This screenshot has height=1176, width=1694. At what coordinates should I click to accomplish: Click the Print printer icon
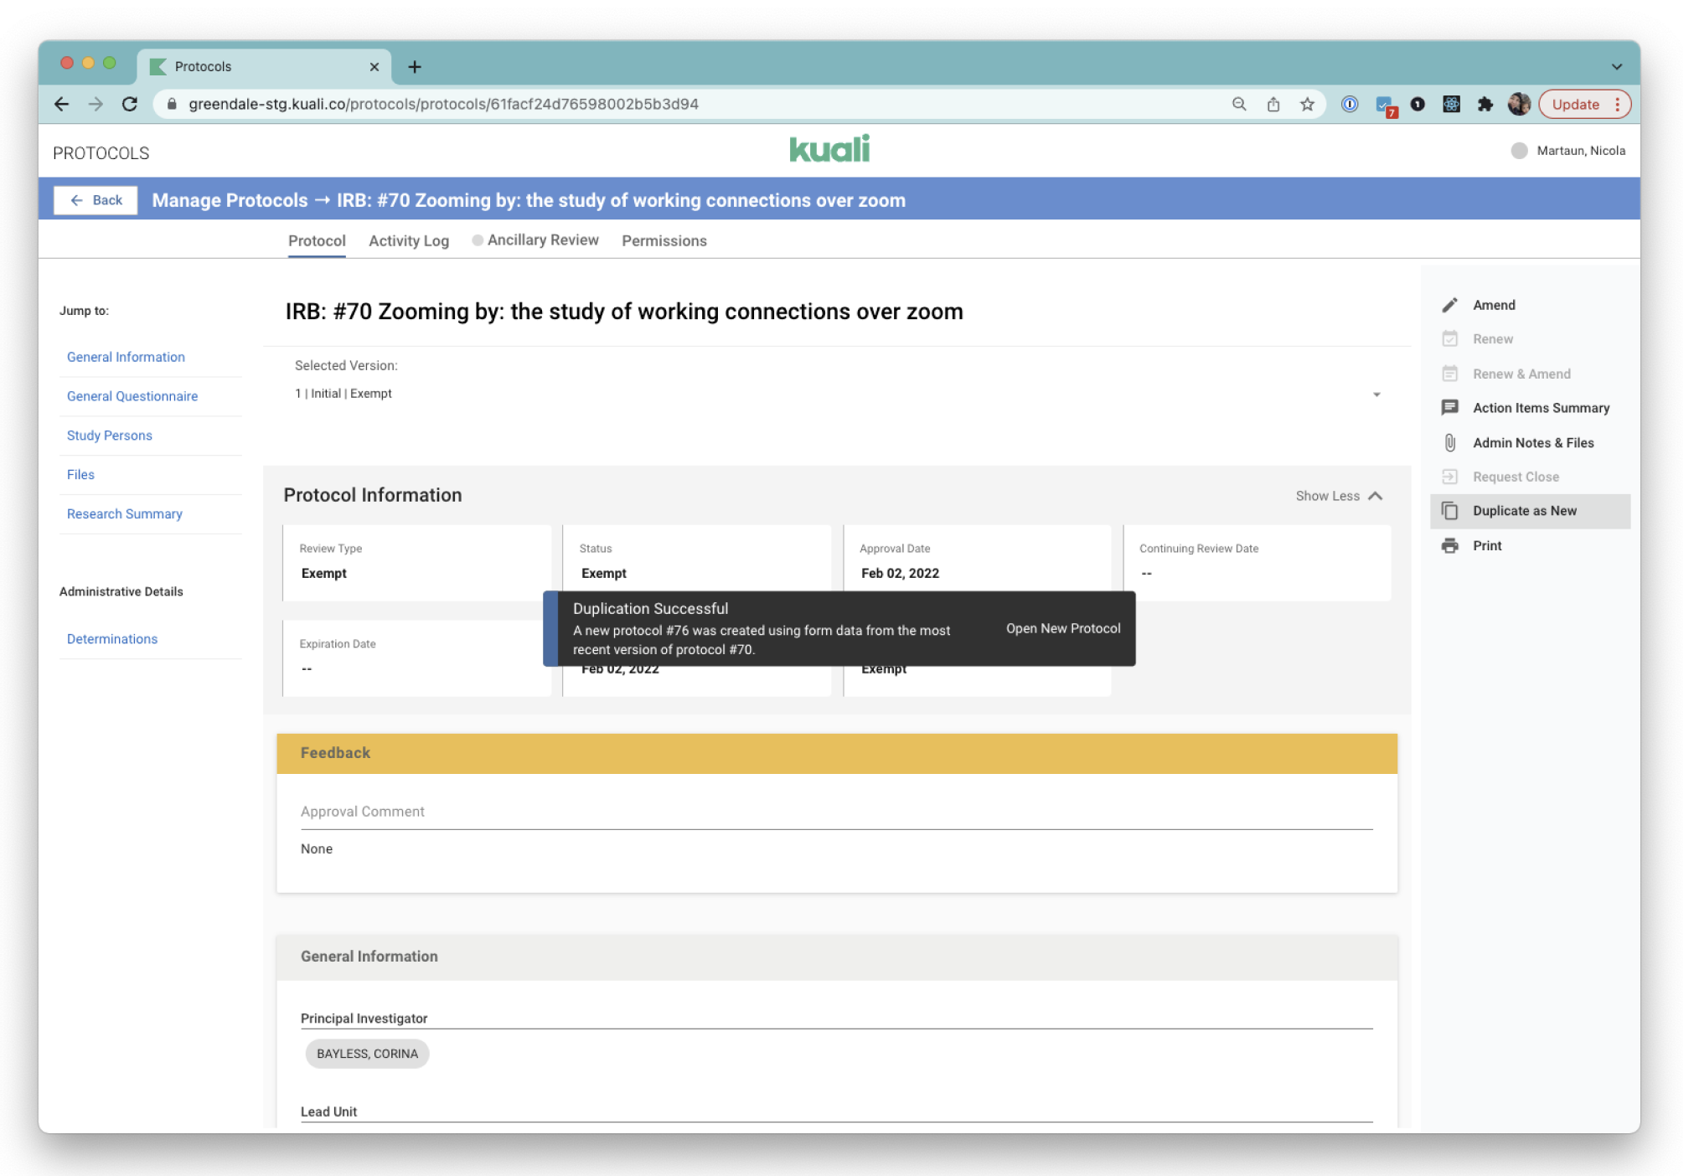pos(1449,545)
